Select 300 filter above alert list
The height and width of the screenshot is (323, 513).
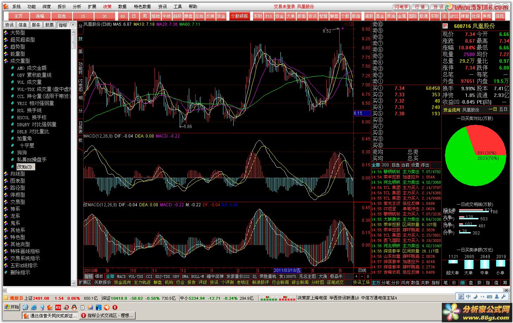[385, 165]
